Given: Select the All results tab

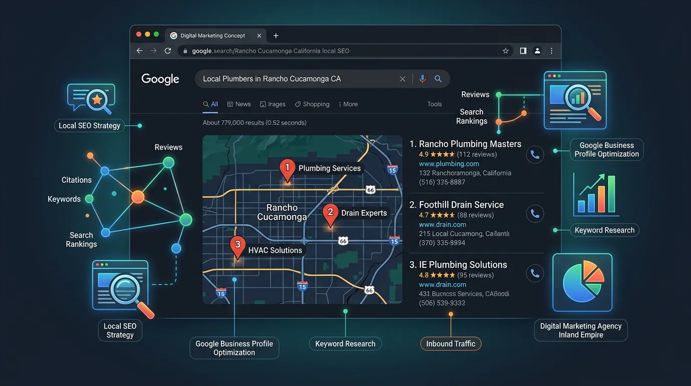Looking at the screenshot, I should point(210,104).
